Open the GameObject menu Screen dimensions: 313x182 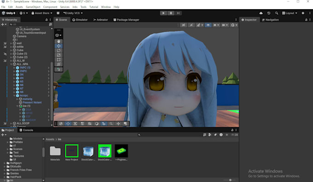pos(33,7)
